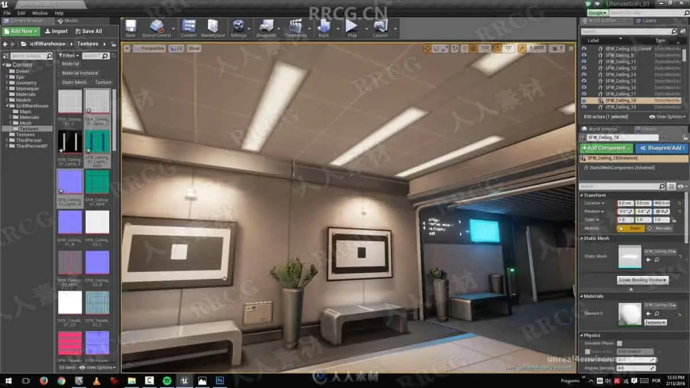Toggle the Content Browser sources panel icon
690x388 pixels.
5,56
